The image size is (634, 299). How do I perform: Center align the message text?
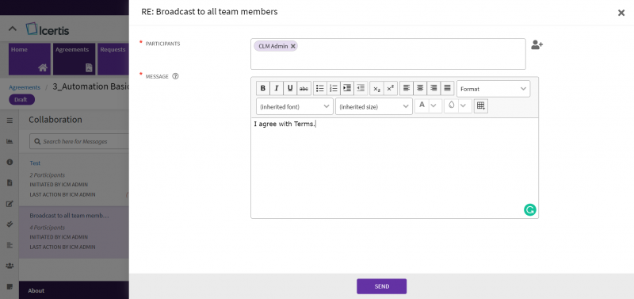point(420,89)
